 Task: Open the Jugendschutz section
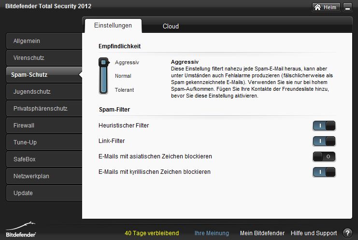pos(44,92)
